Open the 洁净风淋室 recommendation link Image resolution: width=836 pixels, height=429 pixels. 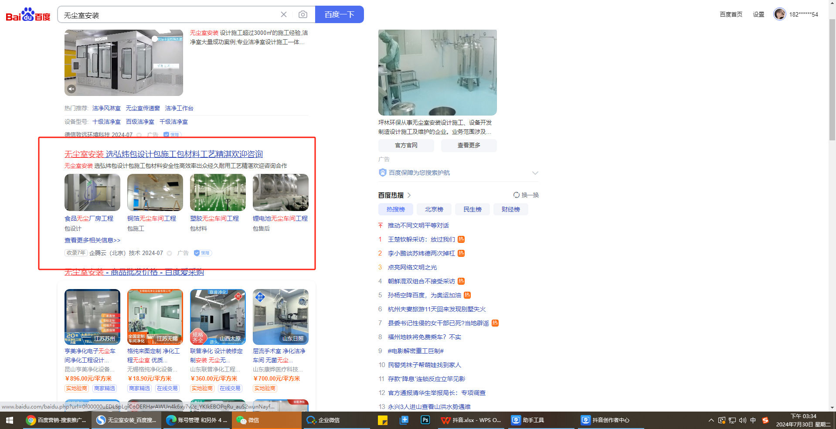tap(106, 108)
